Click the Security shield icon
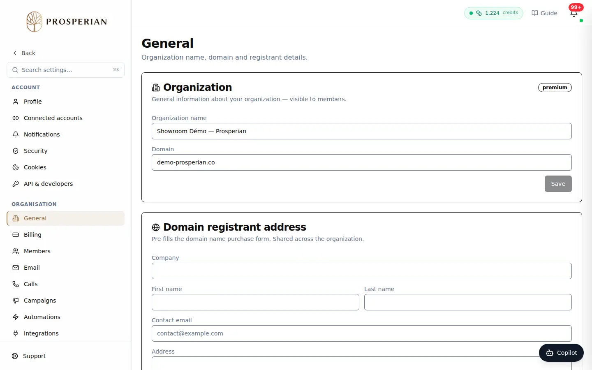Image resolution: width=592 pixels, height=370 pixels. [16, 151]
